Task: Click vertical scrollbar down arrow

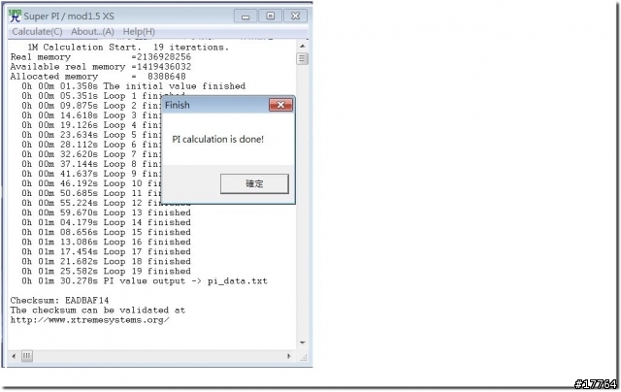Action: coord(302,343)
